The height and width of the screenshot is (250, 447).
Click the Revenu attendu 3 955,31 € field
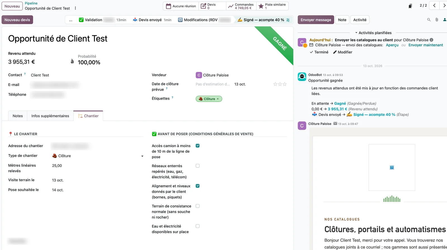pos(22,62)
